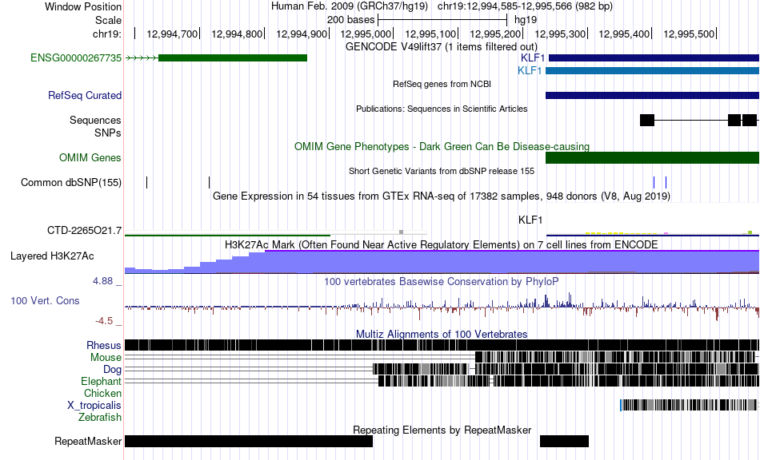Click Repeating Elements by RepeatMasker title
Viewport: 760px width, 460px height.
pyautogui.click(x=442, y=430)
